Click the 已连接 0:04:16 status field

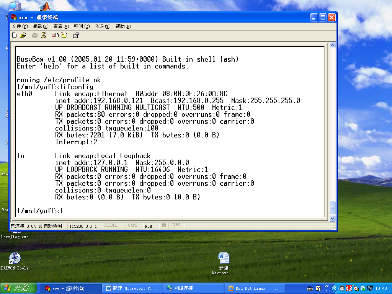pos(26,226)
